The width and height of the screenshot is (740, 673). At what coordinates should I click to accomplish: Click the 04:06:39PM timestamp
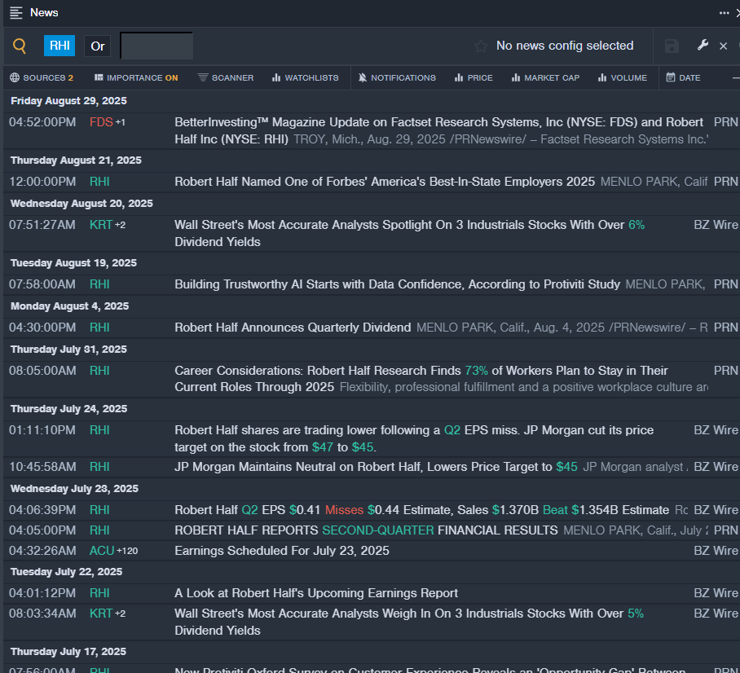tap(42, 510)
